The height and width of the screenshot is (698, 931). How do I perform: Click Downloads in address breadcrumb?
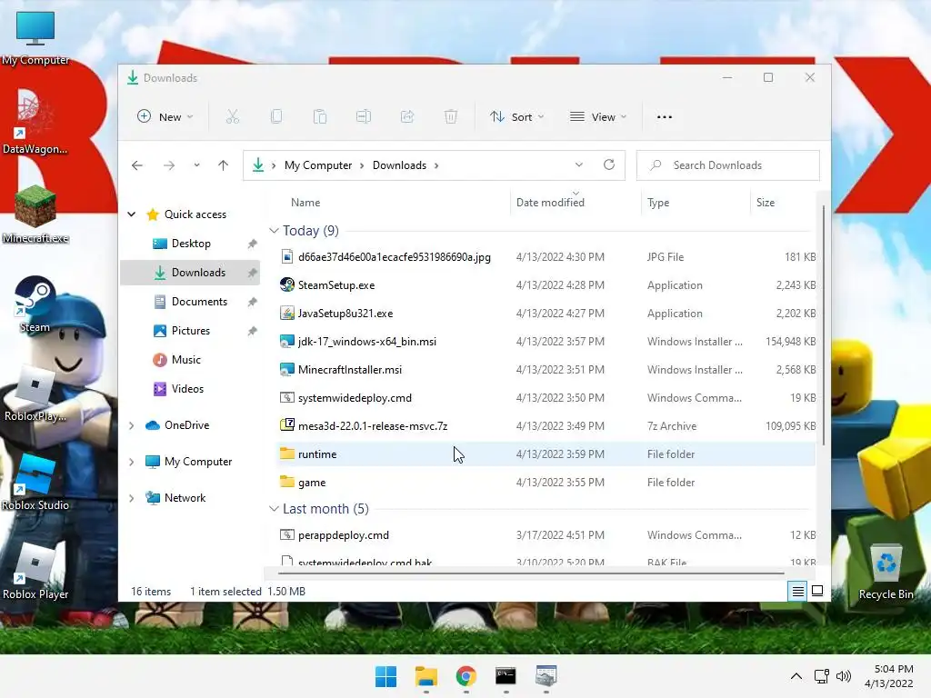pos(400,165)
